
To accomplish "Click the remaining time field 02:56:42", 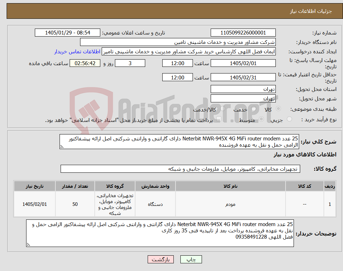I will click(85, 63).
